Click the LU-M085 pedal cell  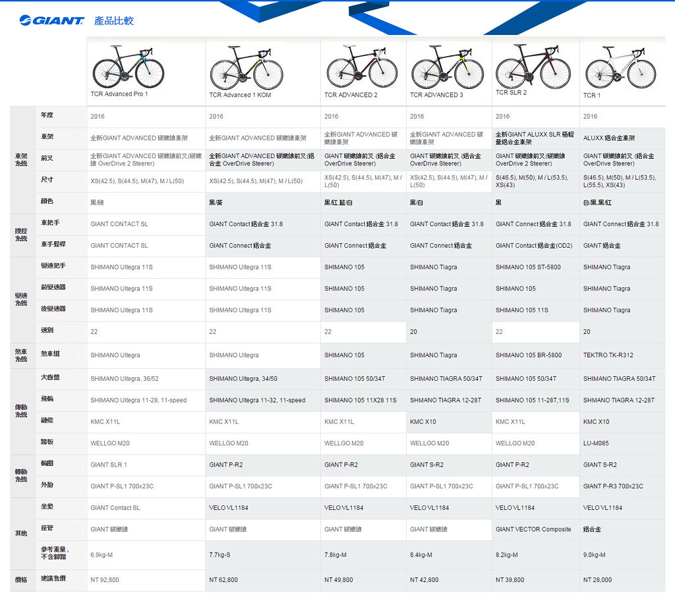(622, 443)
